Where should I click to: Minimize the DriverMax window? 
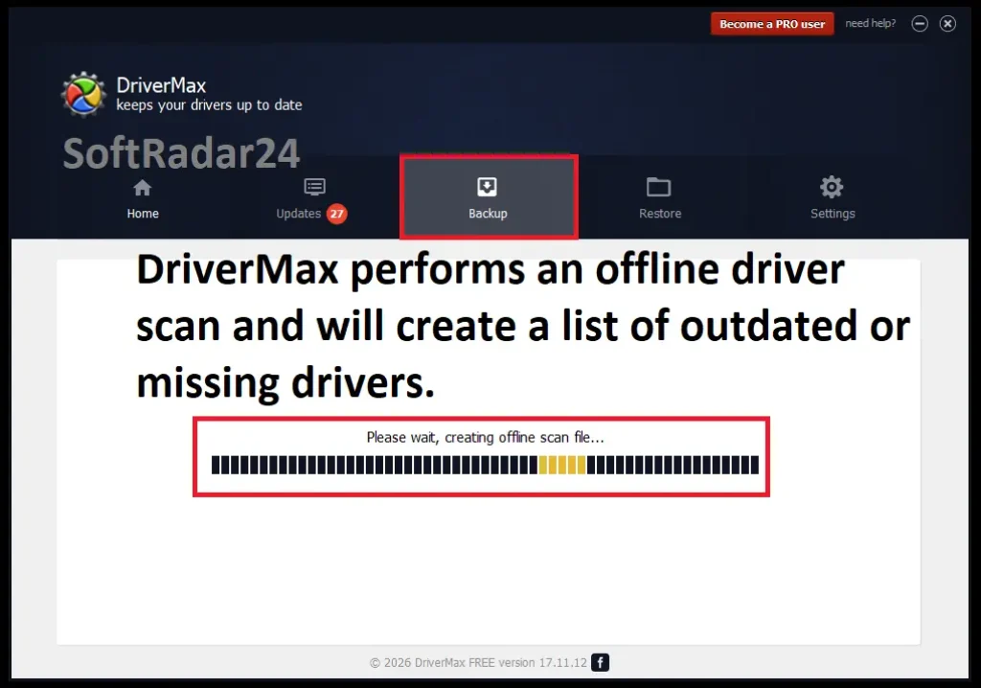[919, 24]
